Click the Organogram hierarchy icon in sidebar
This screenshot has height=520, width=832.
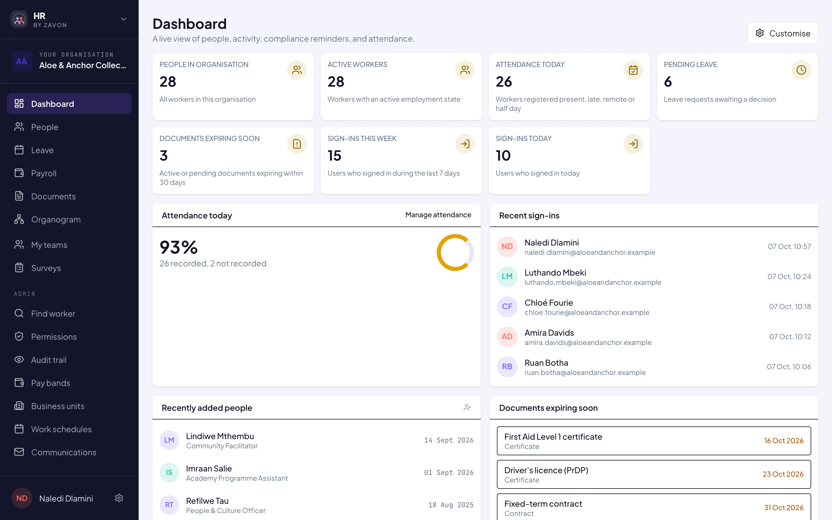click(19, 219)
